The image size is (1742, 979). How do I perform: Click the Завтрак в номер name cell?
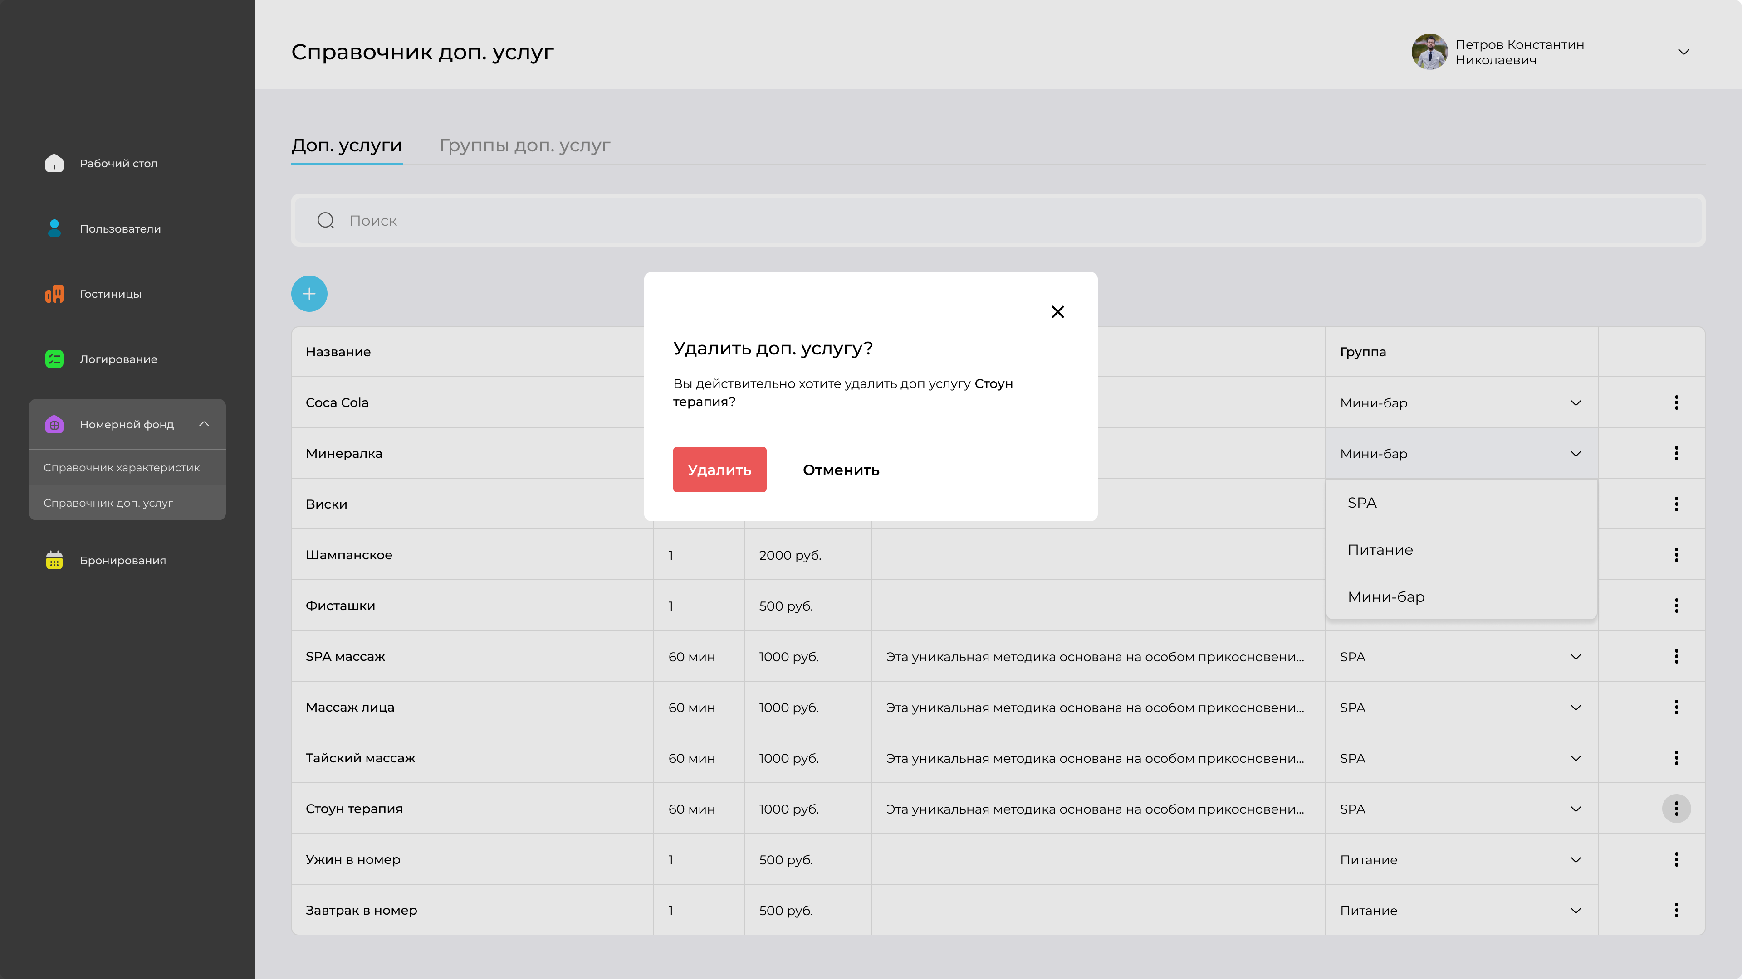(x=473, y=910)
